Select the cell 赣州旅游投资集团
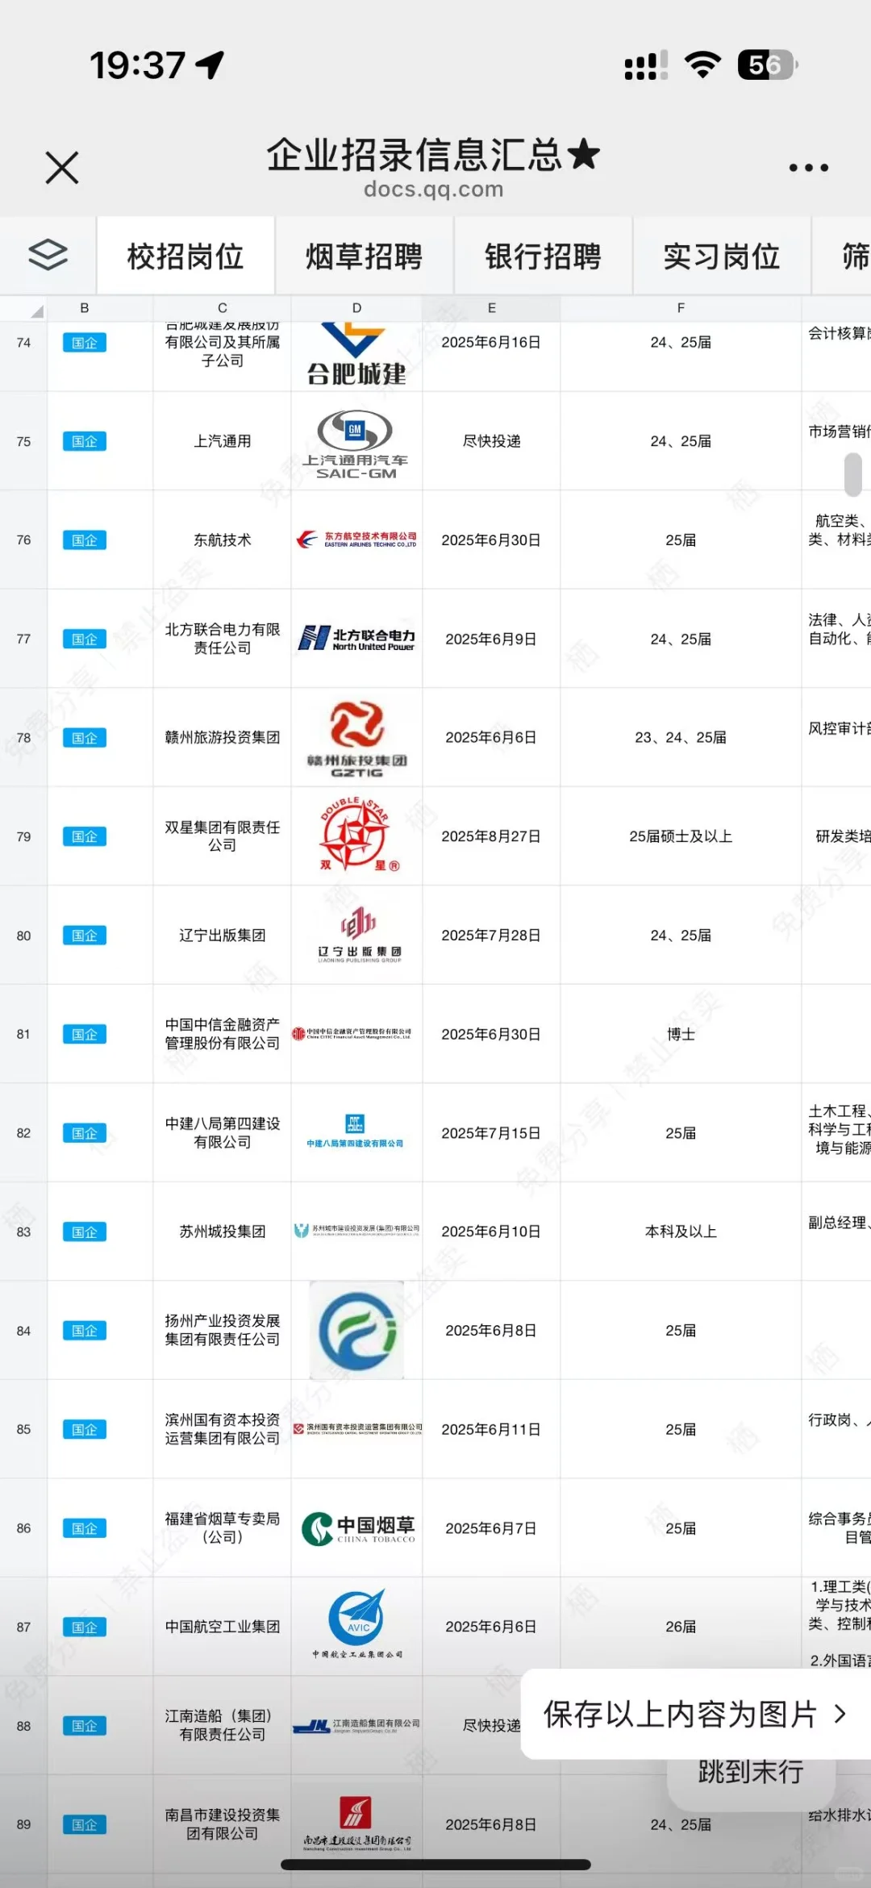The height and width of the screenshot is (1888, 871). [x=223, y=738]
